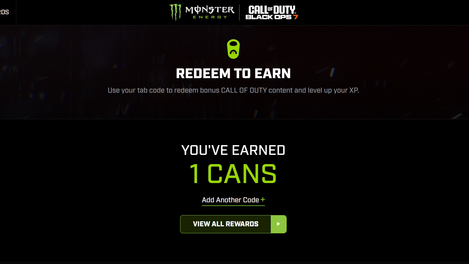
Task: Click the green plus icon beside Add Another Code
Action: pyautogui.click(x=263, y=200)
